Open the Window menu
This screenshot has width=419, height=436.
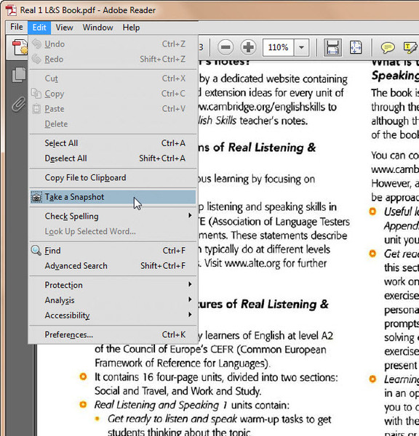97,28
